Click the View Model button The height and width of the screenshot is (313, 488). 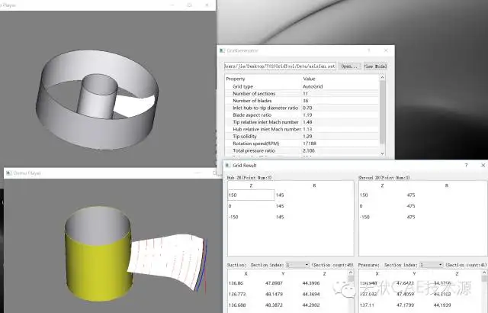tap(375, 66)
